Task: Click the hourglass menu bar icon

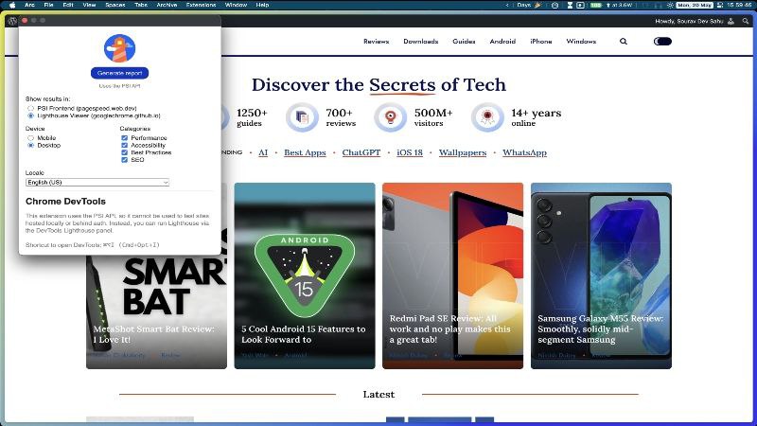Action: [570, 5]
